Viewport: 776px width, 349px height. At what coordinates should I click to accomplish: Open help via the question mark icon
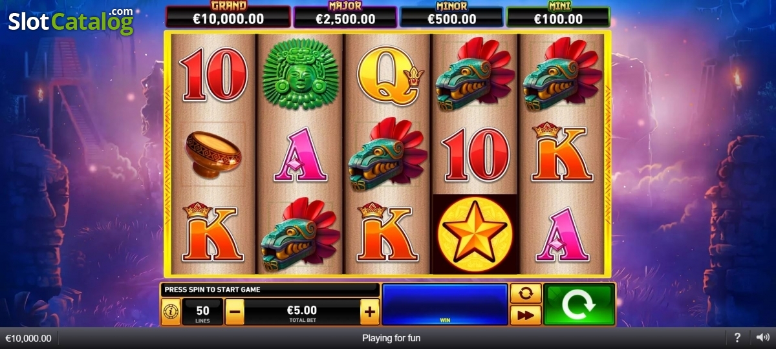tap(737, 337)
